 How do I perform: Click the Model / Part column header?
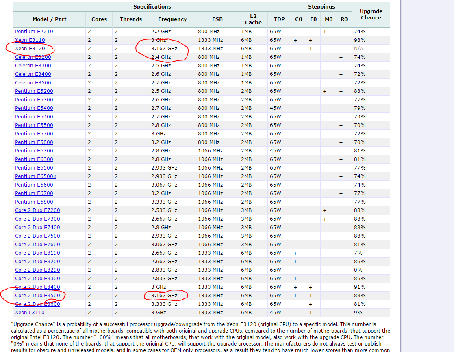point(50,19)
